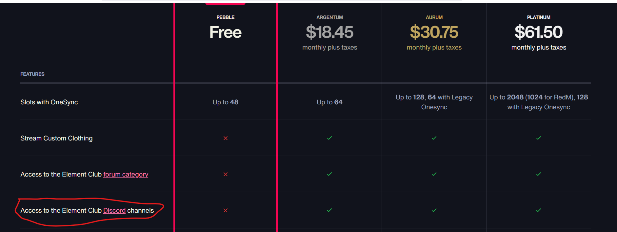Click Argentum checkmark for Stream Custom Clothing
617x232 pixels.
(329, 138)
